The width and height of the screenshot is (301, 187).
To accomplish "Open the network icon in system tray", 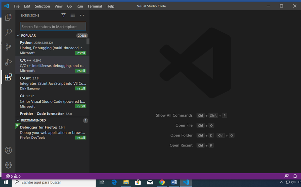I will [x=288, y=182].
